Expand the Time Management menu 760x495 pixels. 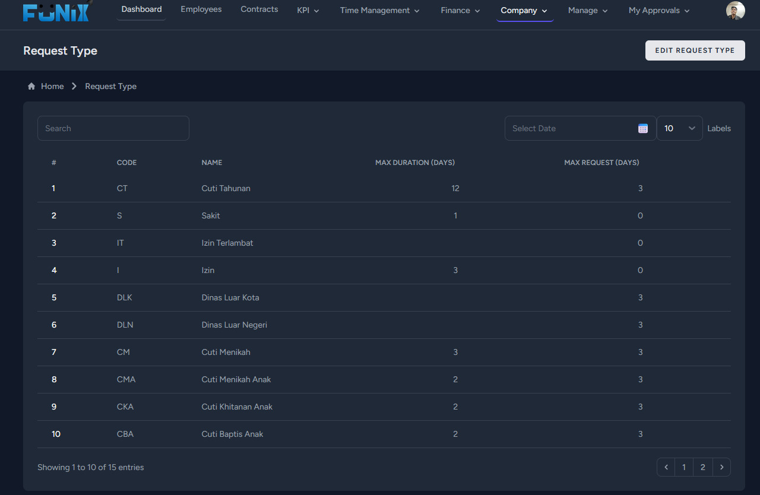(380, 11)
